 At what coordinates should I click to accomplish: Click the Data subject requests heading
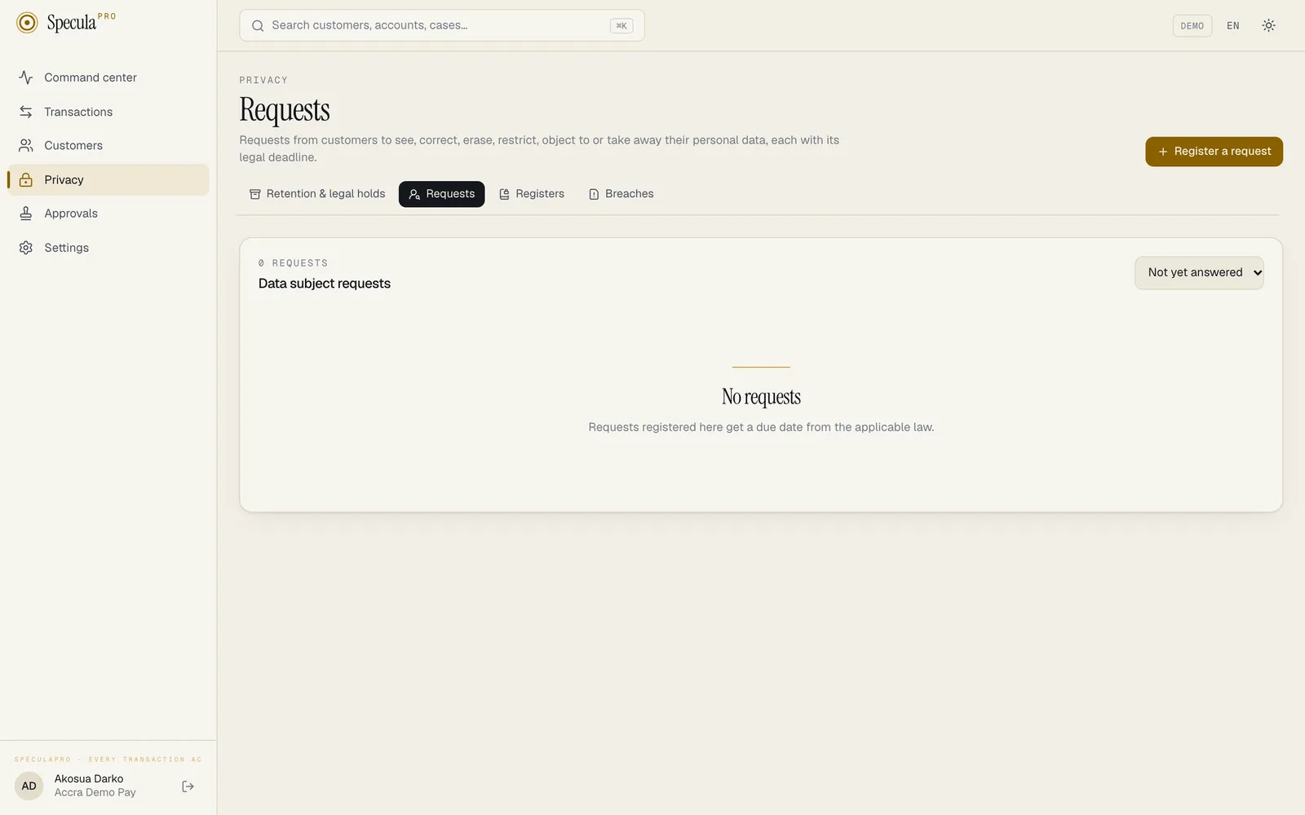(325, 284)
